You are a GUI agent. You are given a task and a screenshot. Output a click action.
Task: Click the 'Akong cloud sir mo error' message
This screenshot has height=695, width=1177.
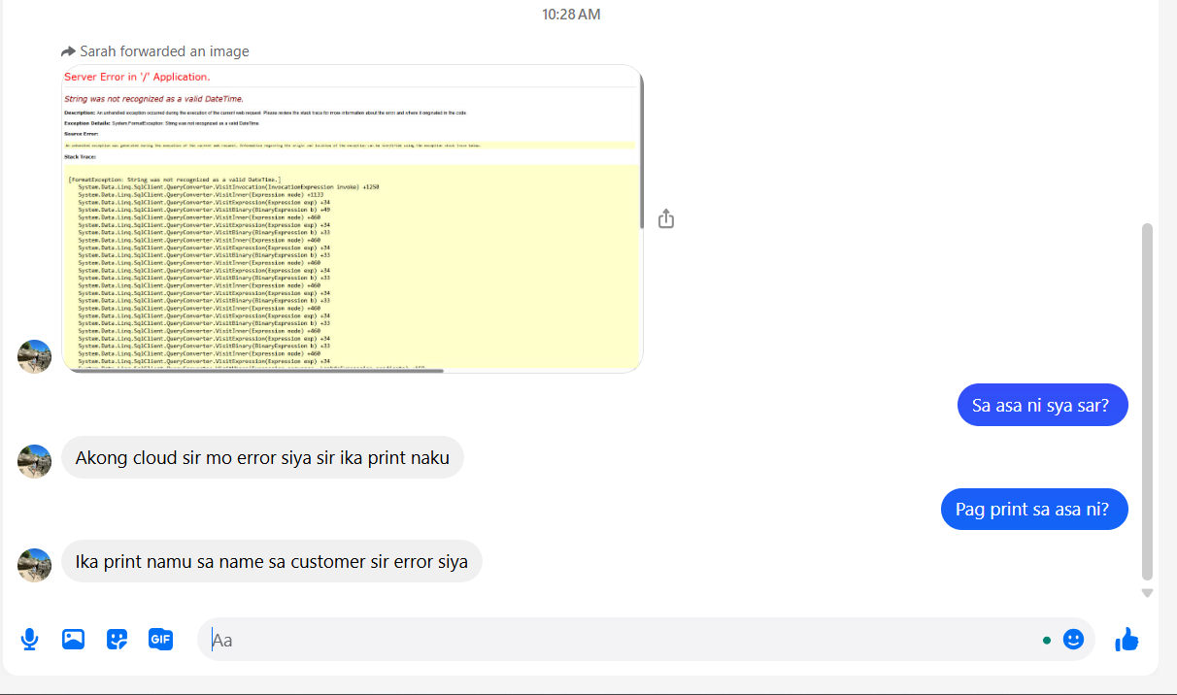pyautogui.click(x=262, y=457)
